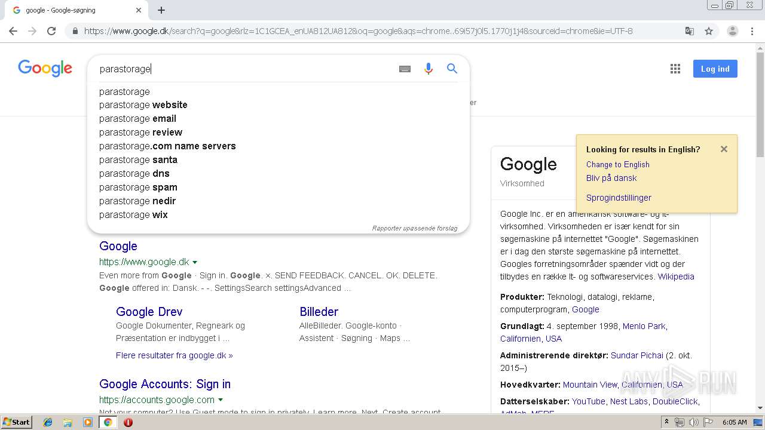The width and height of the screenshot is (765, 430).
Task: Click the Bliv på dansk link
Action: 611,178
